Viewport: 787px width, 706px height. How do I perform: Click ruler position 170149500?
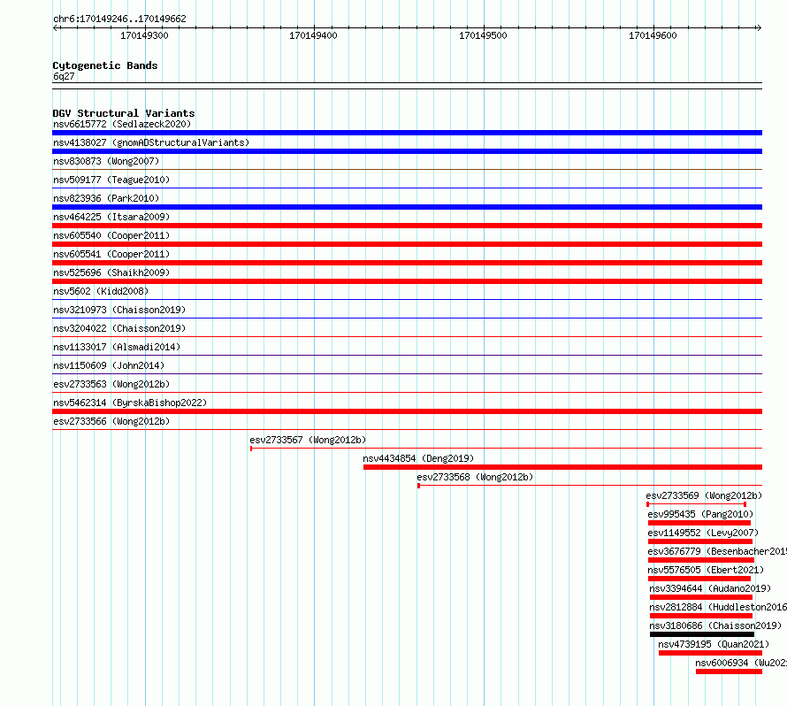[x=483, y=35]
